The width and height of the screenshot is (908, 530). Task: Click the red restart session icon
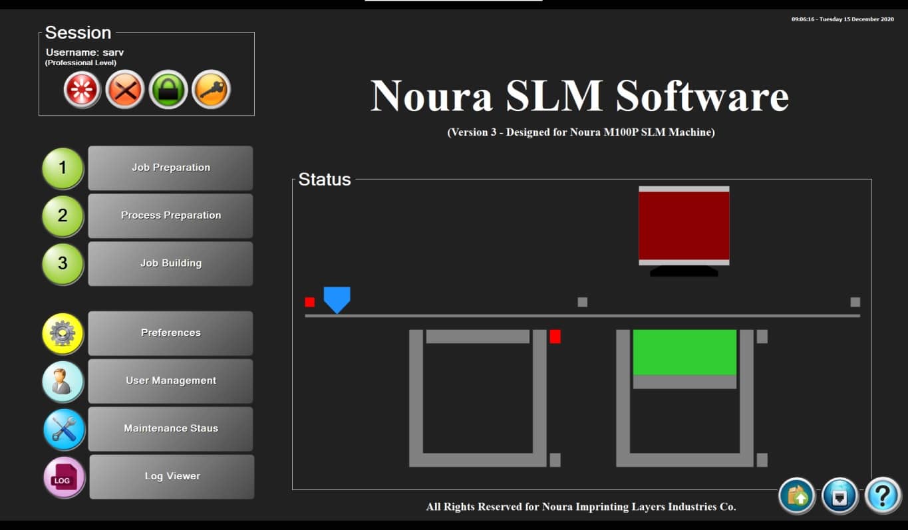point(80,89)
